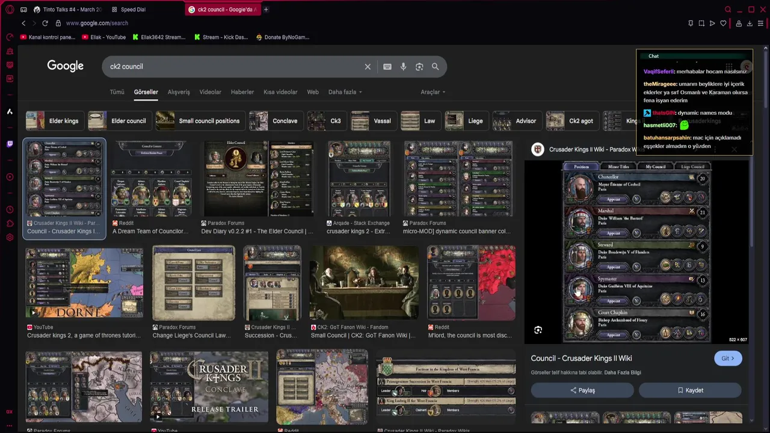770x433 pixels.
Task: Click in the Google search input field
Action: 235,67
